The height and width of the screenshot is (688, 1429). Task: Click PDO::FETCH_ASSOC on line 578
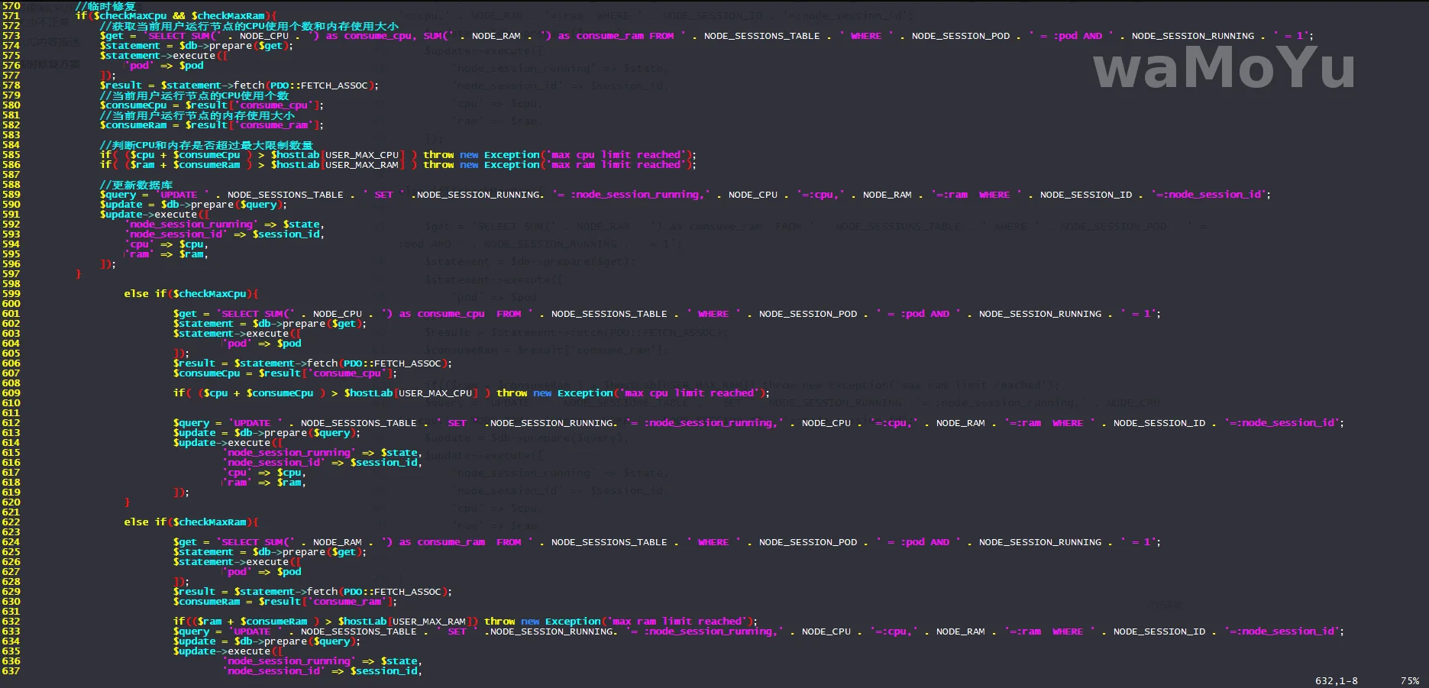click(x=321, y=86)
